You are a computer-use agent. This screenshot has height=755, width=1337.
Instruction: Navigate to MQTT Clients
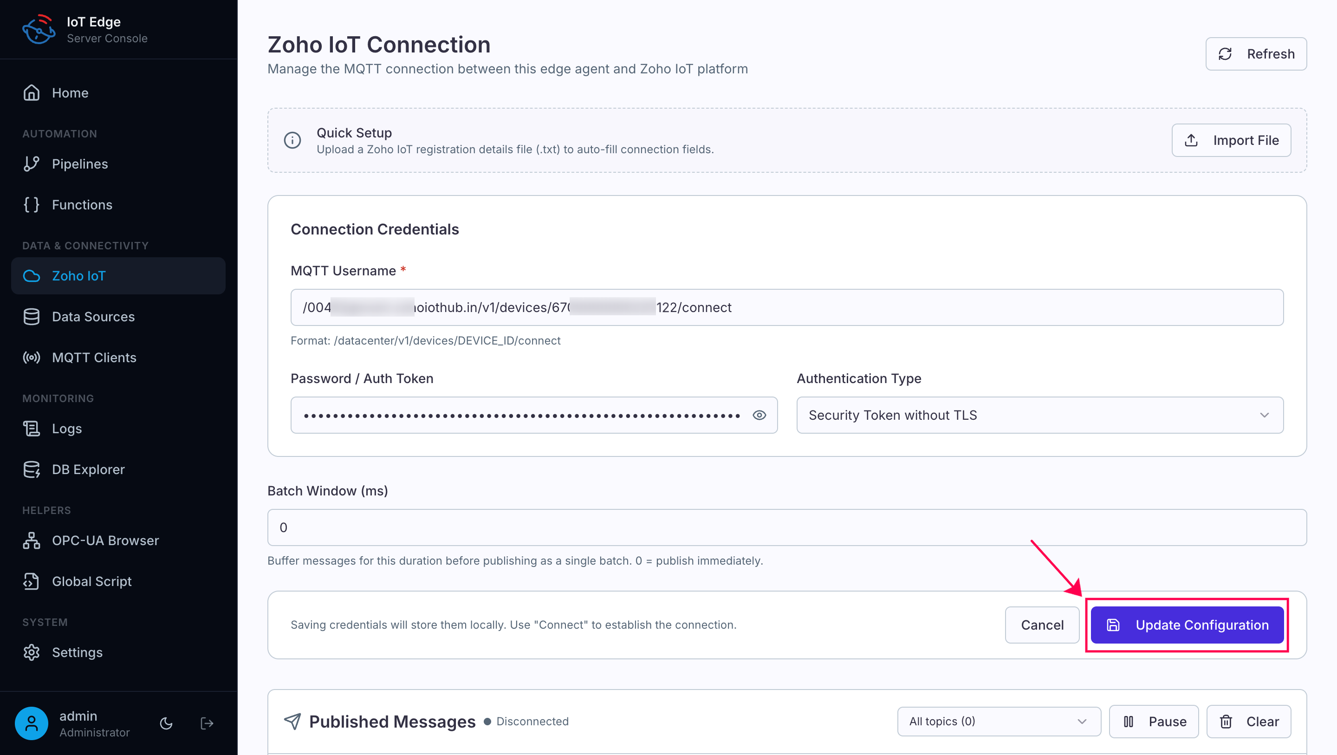[118, 357]
